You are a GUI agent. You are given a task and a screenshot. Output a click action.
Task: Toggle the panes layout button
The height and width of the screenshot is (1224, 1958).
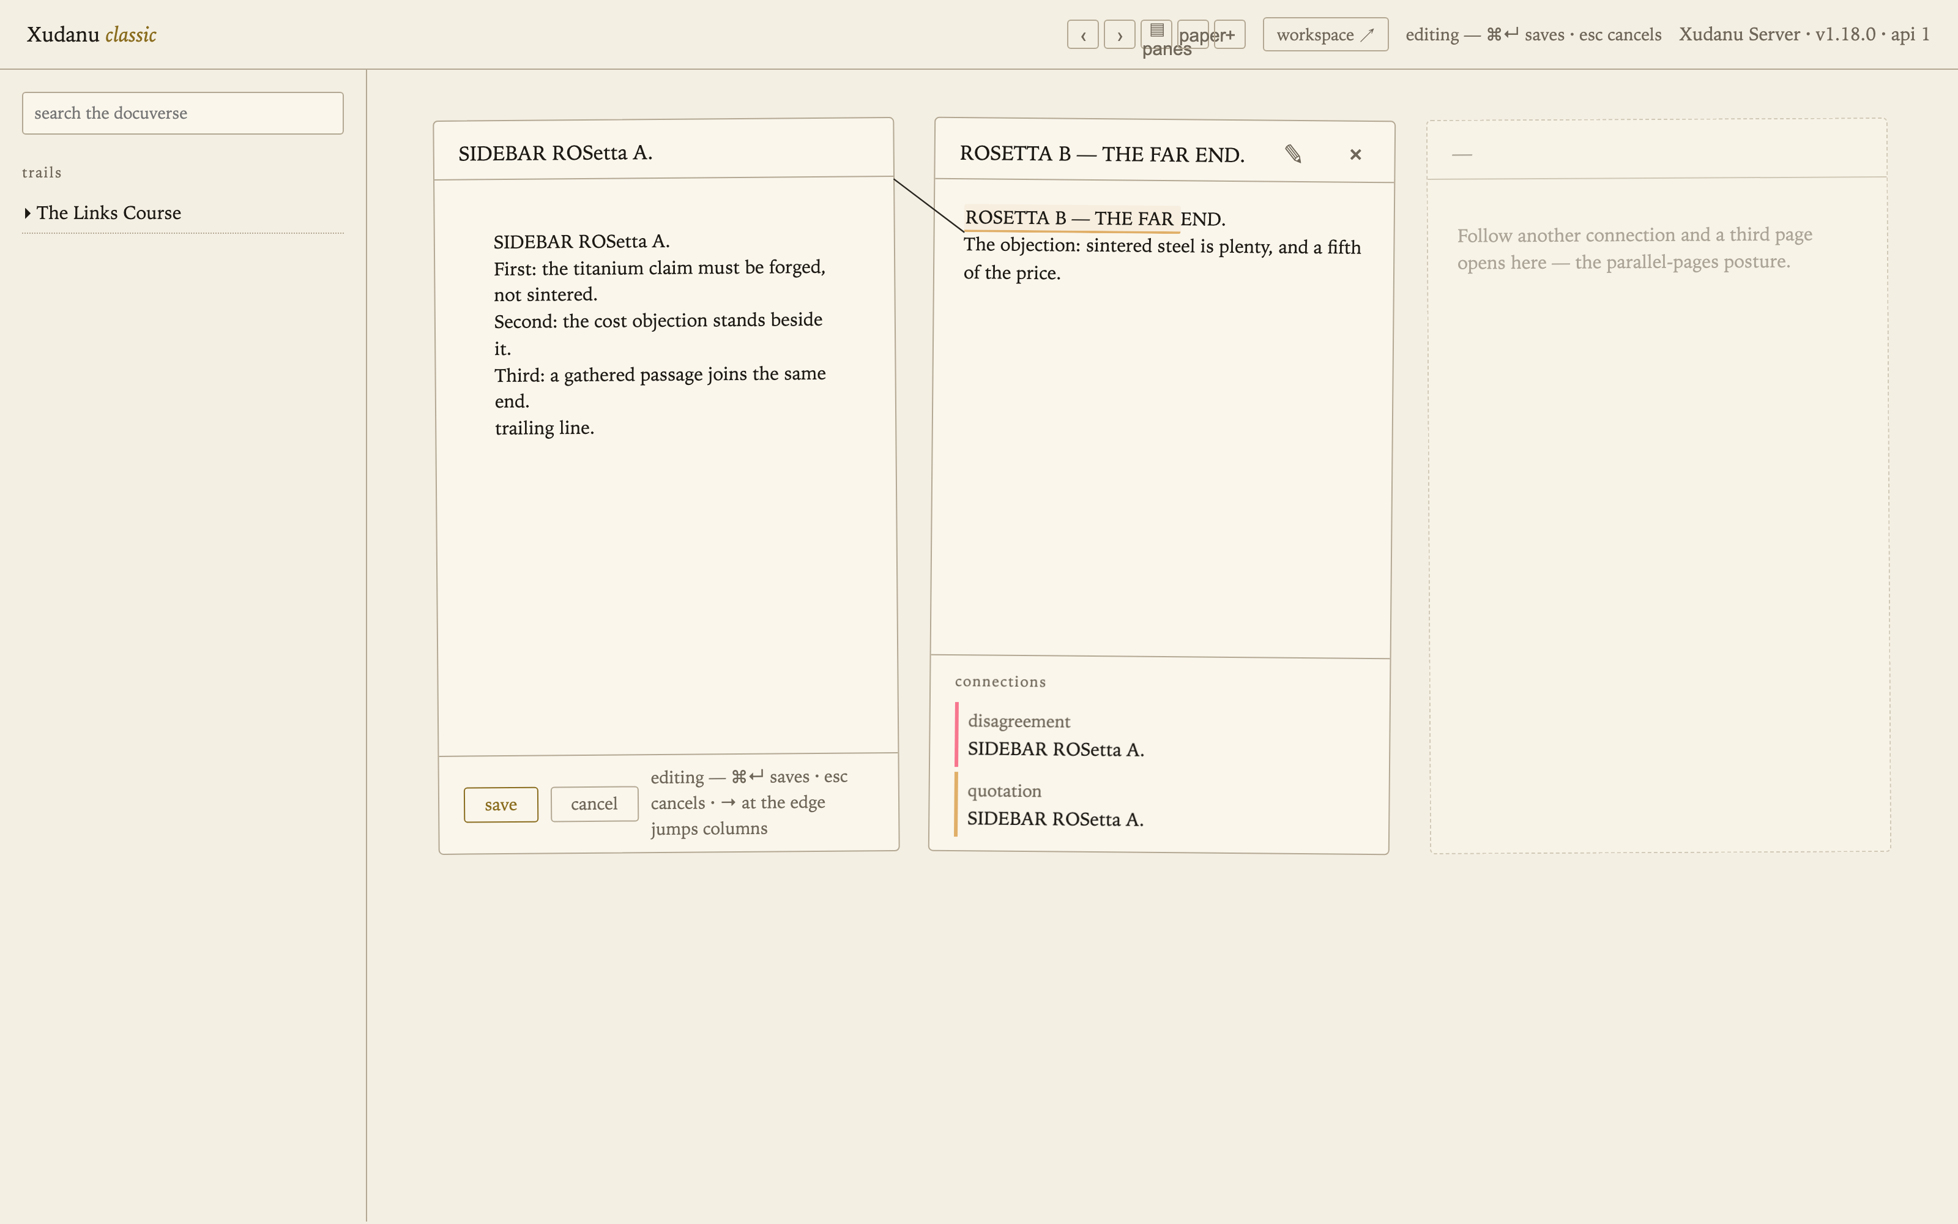tap(1156, 35)
